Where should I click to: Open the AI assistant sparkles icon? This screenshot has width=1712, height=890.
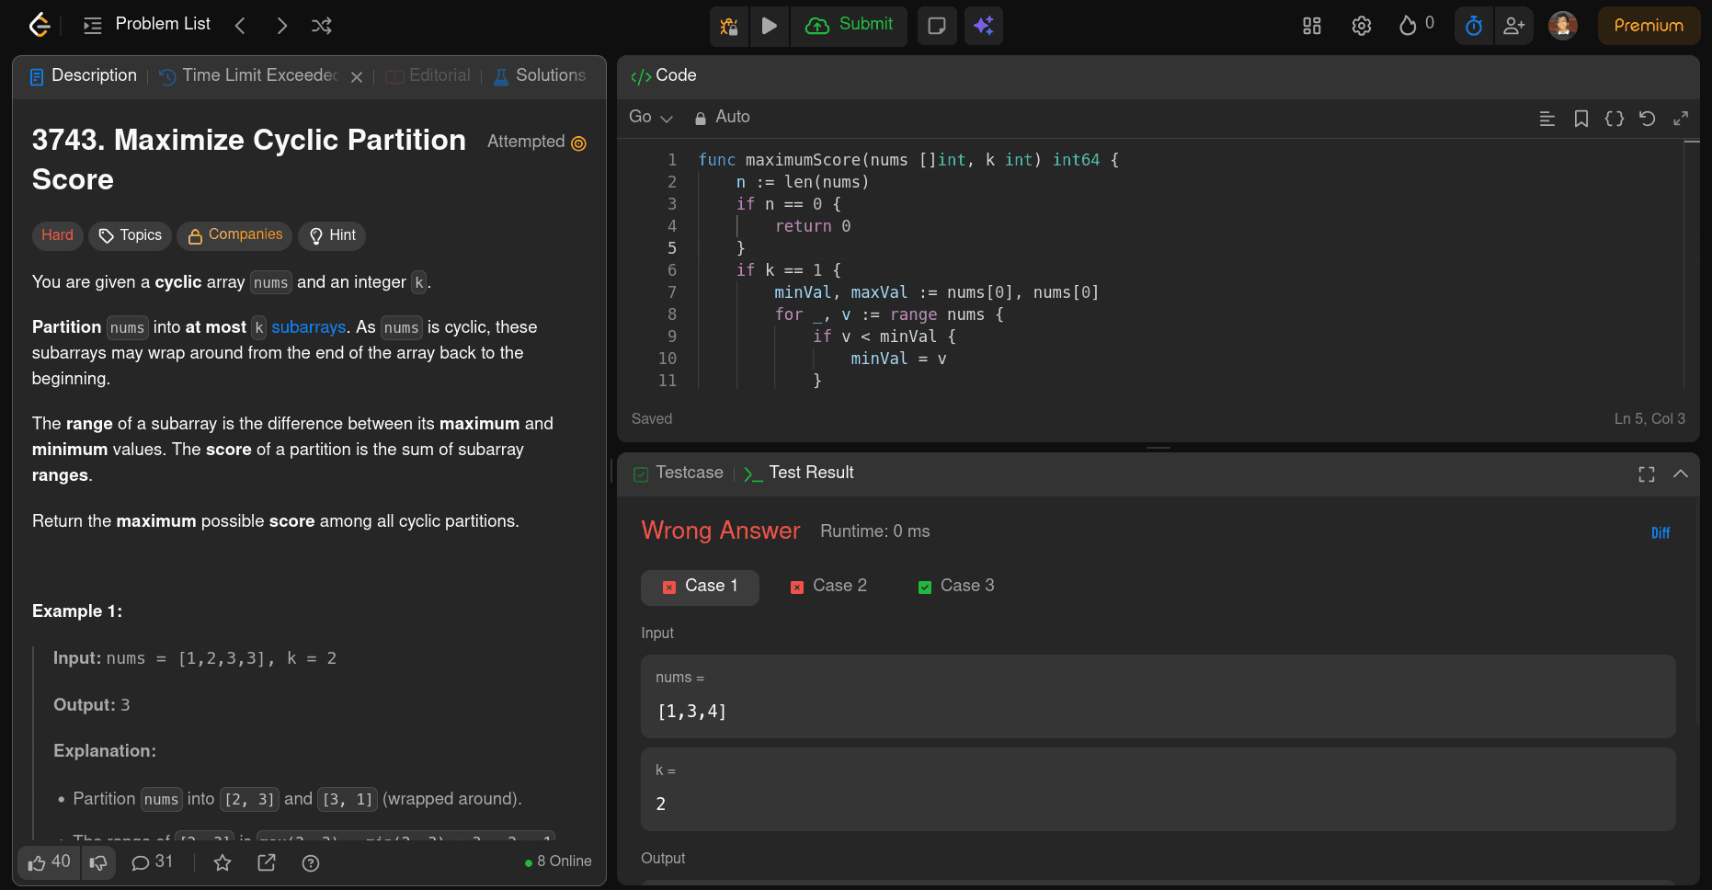(983, 26)
